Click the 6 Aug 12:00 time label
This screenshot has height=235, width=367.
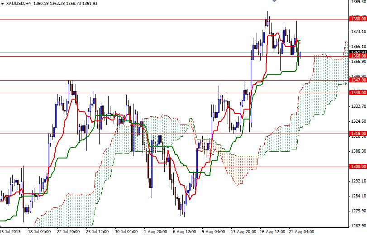(x=185, y=232)
